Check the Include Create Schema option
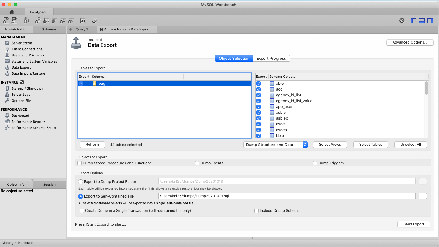 coord(256,211)
